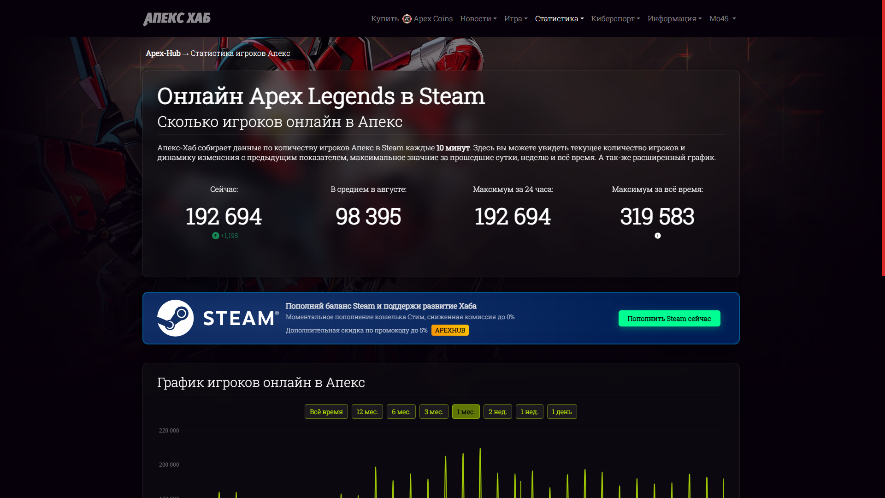Viewport: 885px width, 498px height.
Task: Click the APEXHUB promo code badge
Action: click(449, 330)
